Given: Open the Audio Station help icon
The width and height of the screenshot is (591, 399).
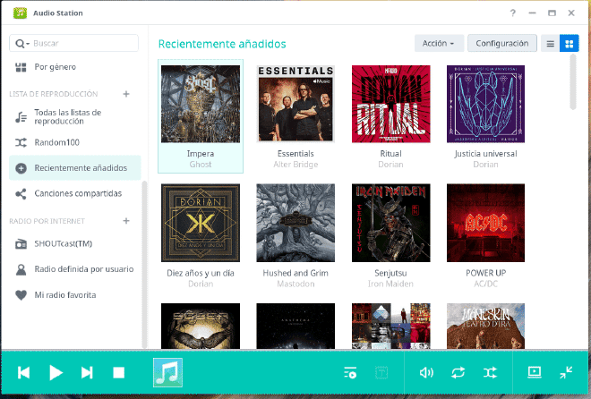Looking at the screenshot, I should 512,13.
